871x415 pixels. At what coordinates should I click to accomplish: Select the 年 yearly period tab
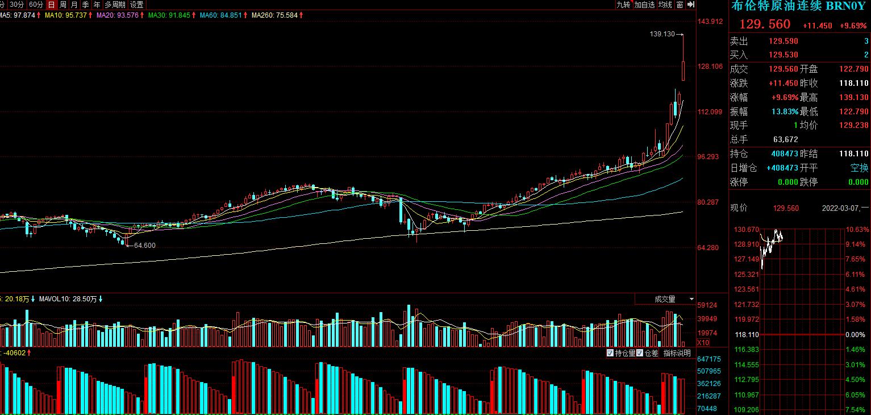tap(97, 5)
